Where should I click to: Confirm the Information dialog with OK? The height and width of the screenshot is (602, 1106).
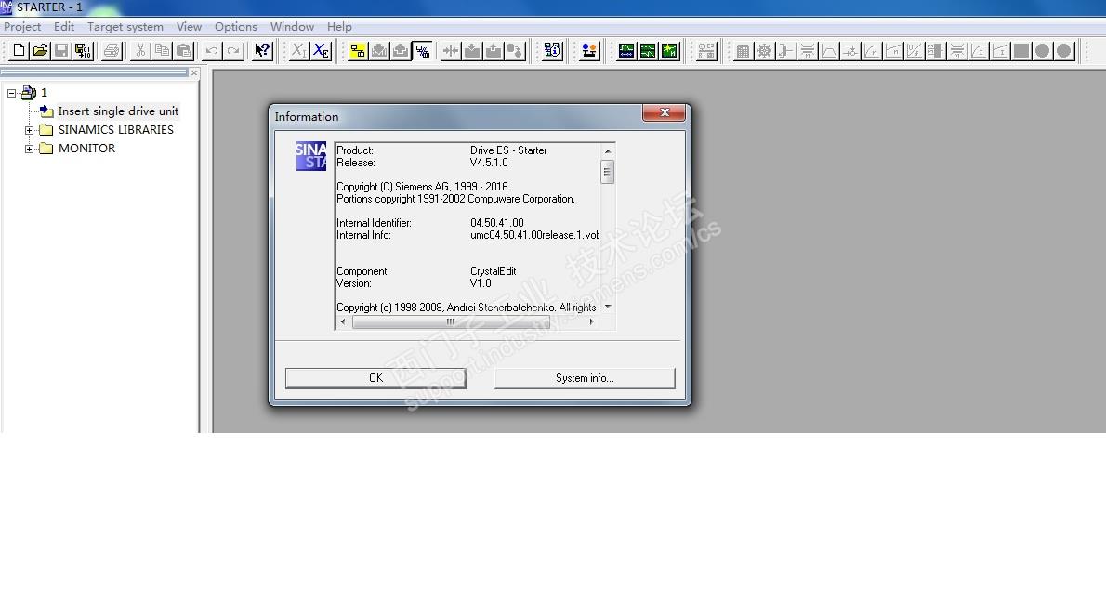[x=375, y=378]
